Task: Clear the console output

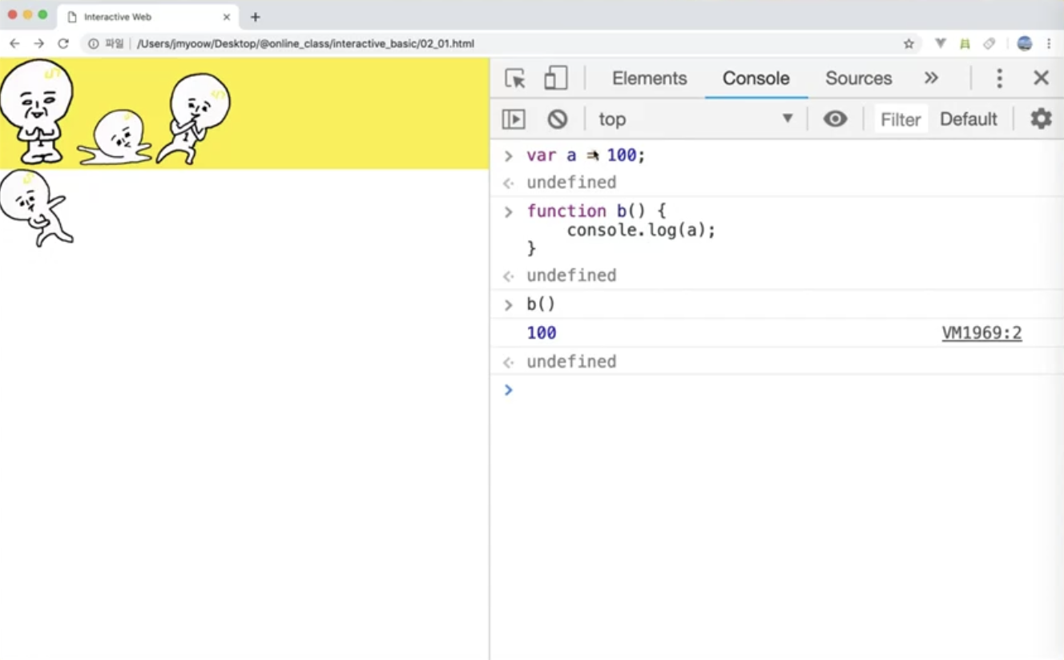Action: [558, 119]
